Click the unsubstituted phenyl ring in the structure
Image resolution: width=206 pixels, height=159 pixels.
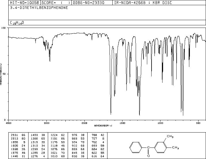[136, 147]
